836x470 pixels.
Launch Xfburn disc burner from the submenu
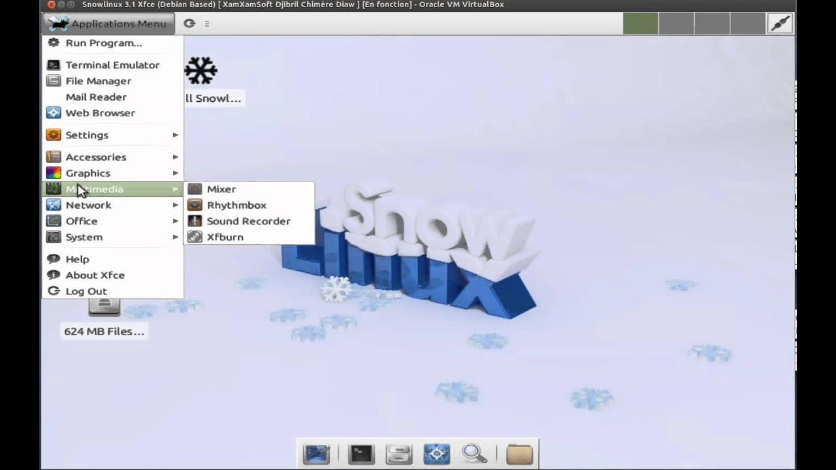pos(249,237)
